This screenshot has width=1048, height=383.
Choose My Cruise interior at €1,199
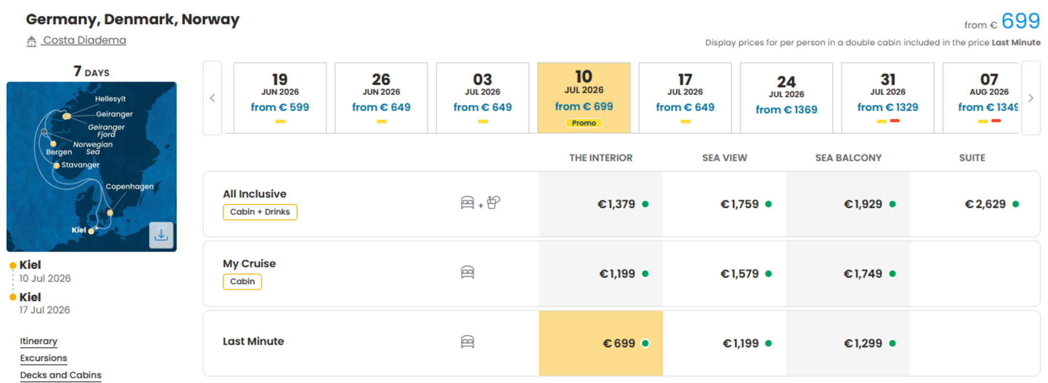click(601, 274)
